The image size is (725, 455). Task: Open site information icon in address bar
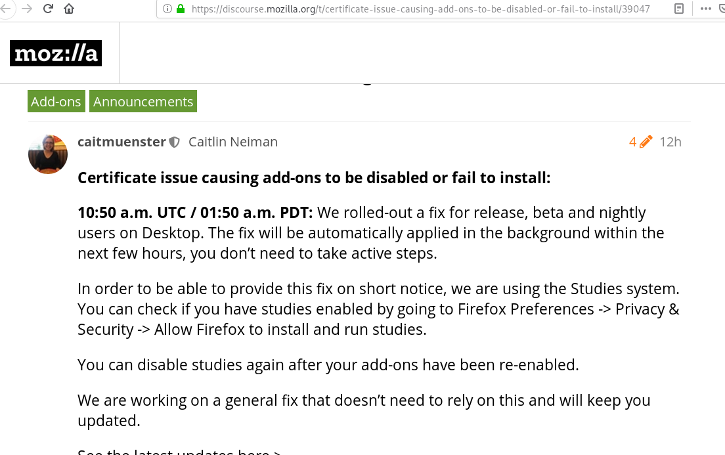click(x=167, y=9)
